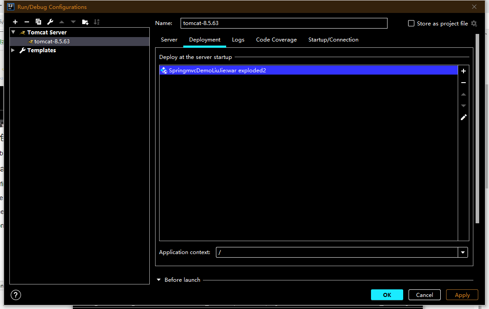Move deployment artifact up
The height and width of the screenshot is (309, 489).
[x=464, y=94]
